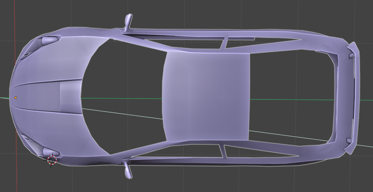Click the upper rear quarter window opening
This screenshot has height=192, width=373.
click(257, 41)
